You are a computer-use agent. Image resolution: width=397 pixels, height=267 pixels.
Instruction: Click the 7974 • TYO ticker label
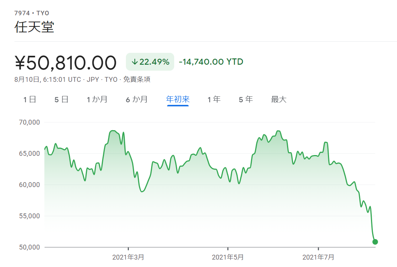(x=32, y=13)
